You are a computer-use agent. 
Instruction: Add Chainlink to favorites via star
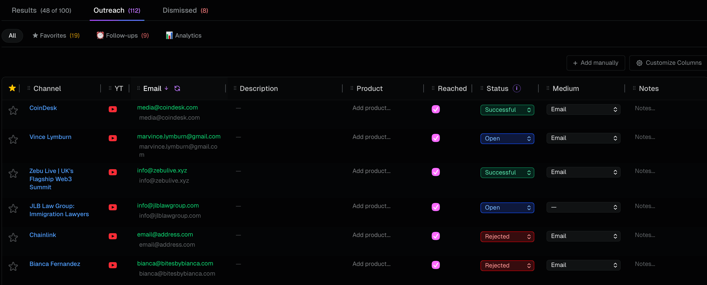tap(13, 237)
